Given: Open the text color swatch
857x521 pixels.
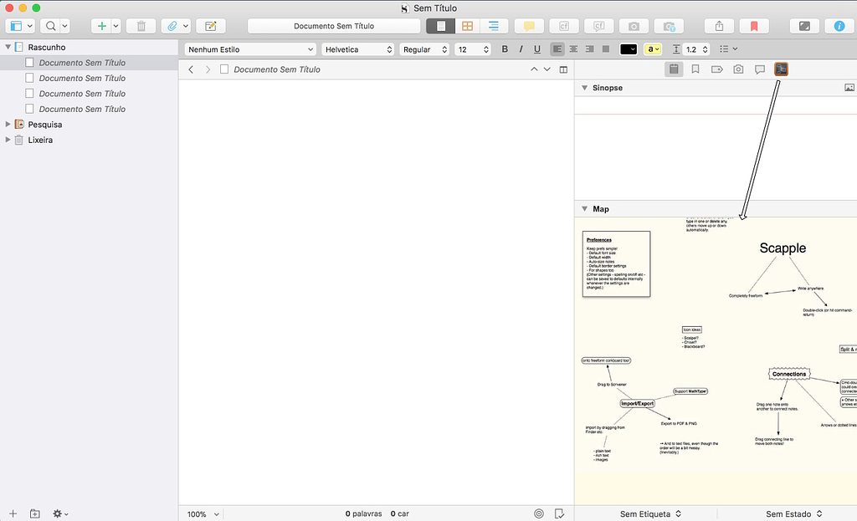Looking at the screenshot, I should click(x=629, y=49).
